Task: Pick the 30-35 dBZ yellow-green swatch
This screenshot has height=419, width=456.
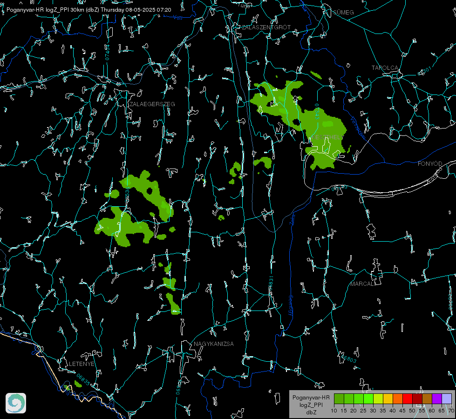Action: click(x=378, y=399)
